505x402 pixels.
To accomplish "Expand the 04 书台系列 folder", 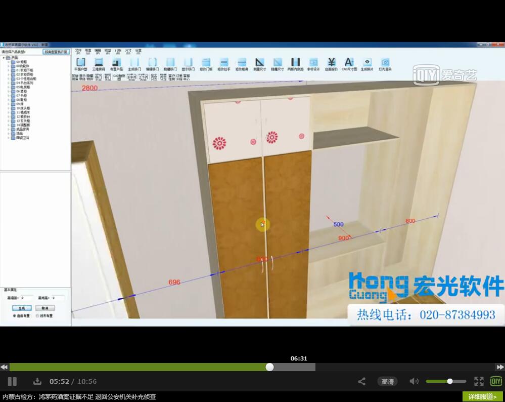I will point(9,83).
